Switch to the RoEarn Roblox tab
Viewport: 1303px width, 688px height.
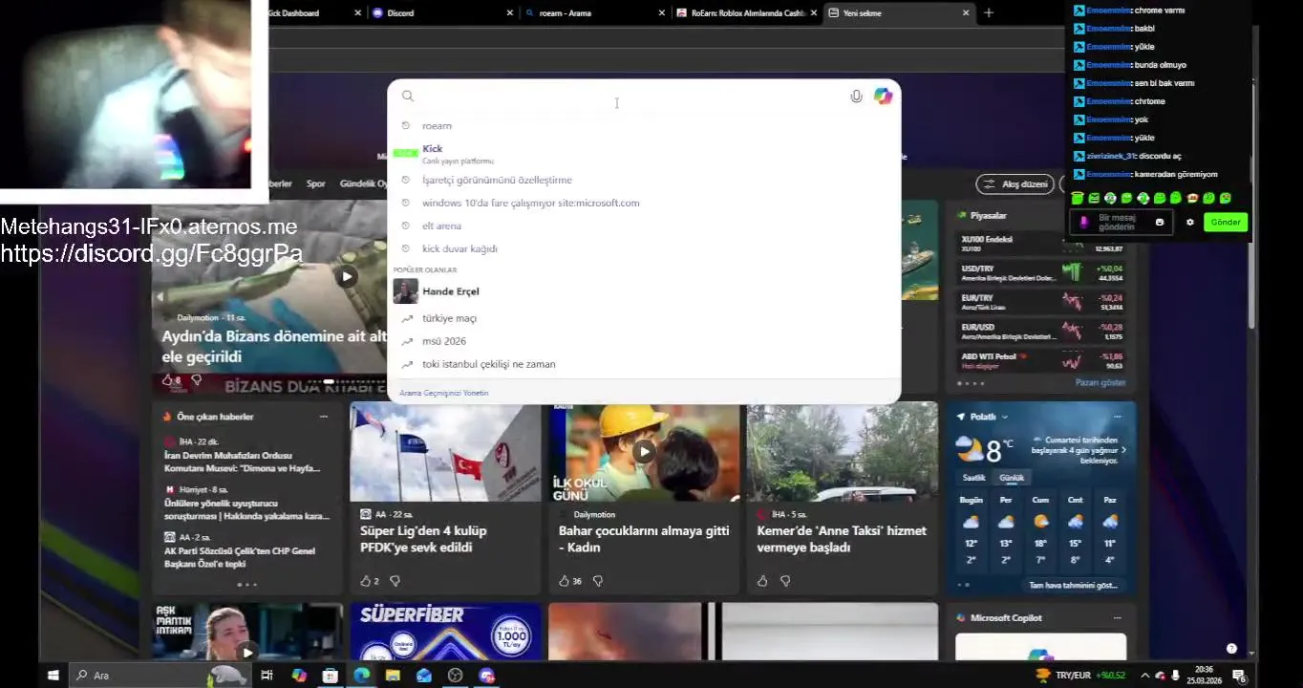tap(746, 13)
